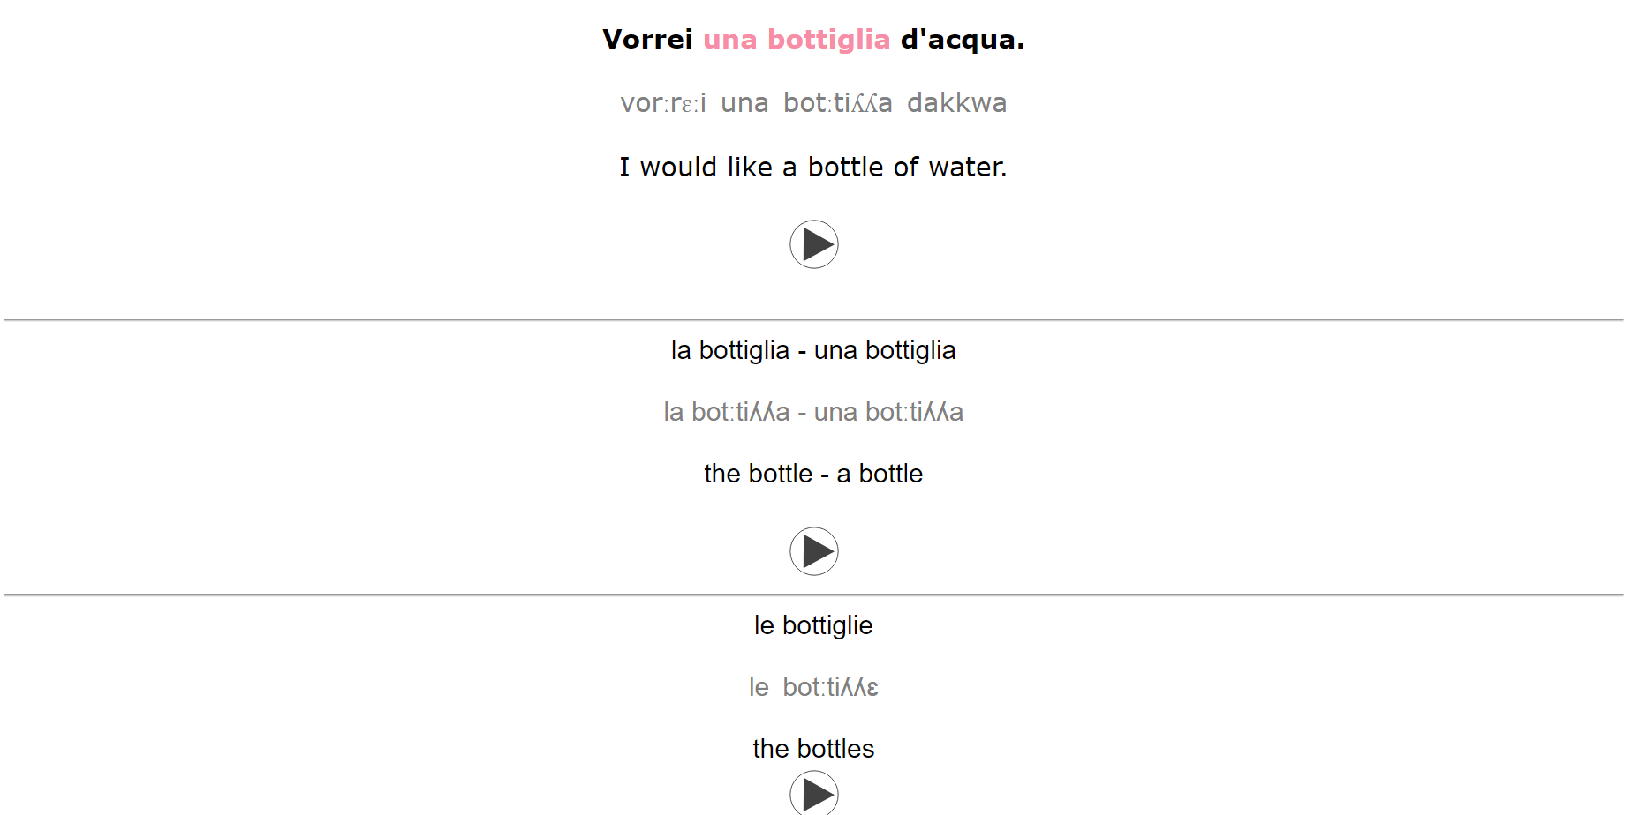The image size is (1639, 815).
Task: Play audio for 'le bottiglie'
Action: click(x=813, y=794)
